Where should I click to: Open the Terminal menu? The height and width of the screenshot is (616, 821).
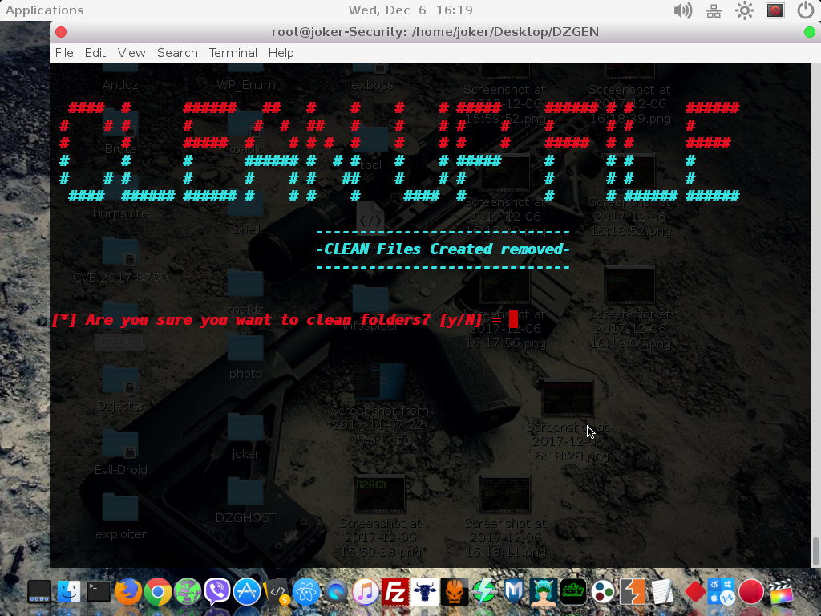(233, 53)
